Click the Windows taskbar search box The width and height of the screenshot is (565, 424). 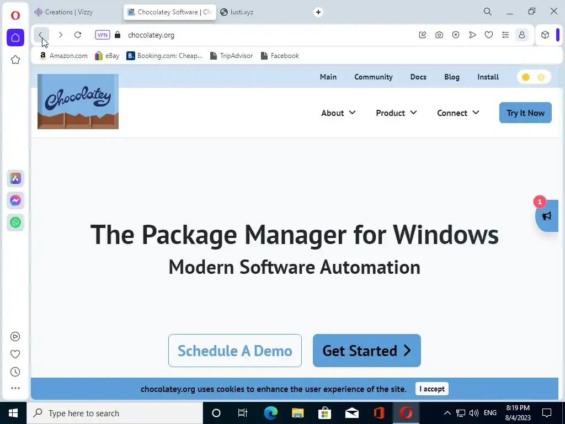click(x=115, y=413)
